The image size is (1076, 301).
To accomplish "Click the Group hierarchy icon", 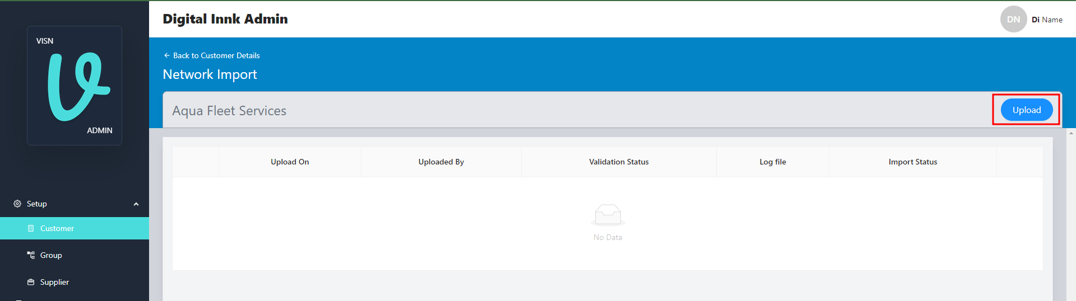I will (x=31, y=255).
